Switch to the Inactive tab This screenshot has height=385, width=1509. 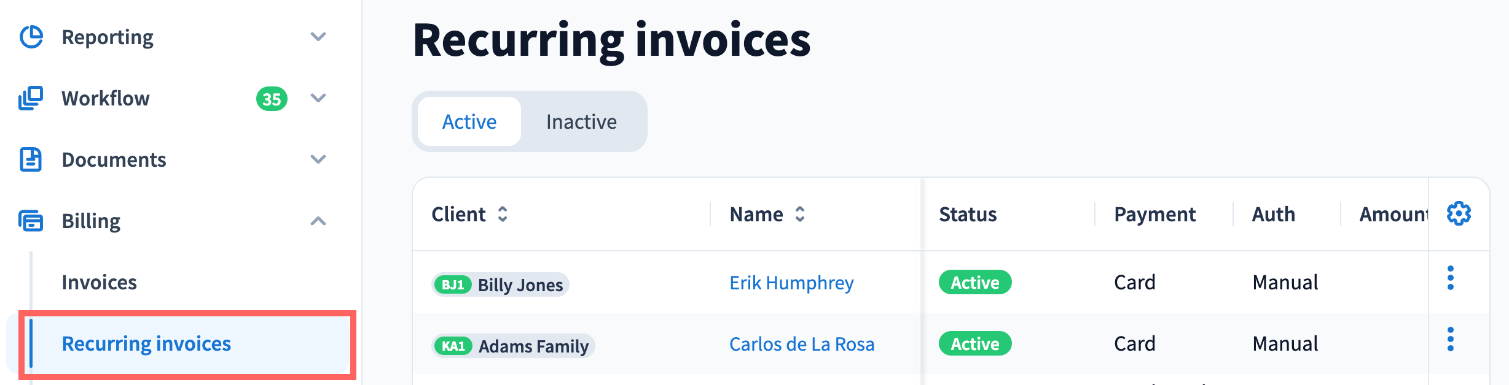point(581,122)
